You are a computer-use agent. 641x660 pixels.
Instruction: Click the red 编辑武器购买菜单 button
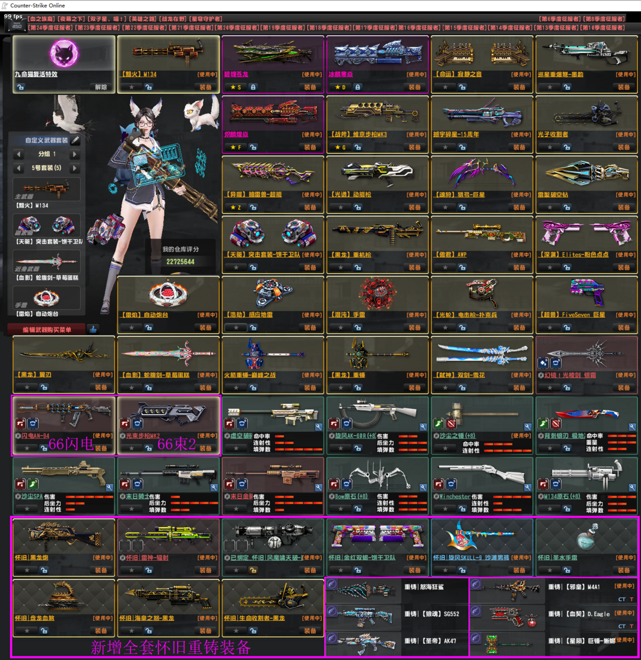[x=47, y=329]
